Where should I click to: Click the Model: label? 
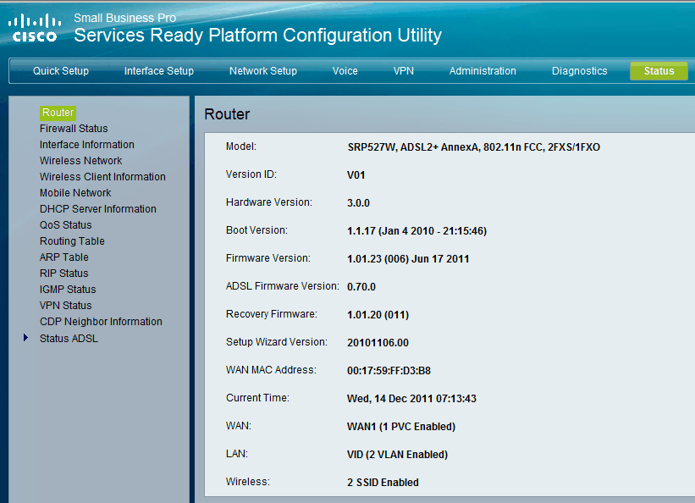coord(241,146)
